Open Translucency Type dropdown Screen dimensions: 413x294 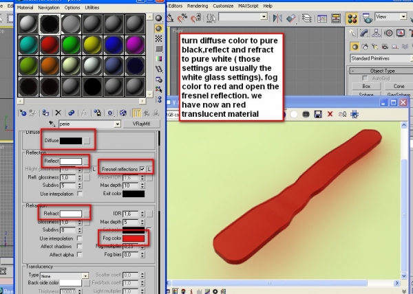pyautogui.click(x=85, y=276)
